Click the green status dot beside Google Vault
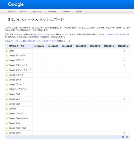134x142 pixels. [x=7, y=104]
